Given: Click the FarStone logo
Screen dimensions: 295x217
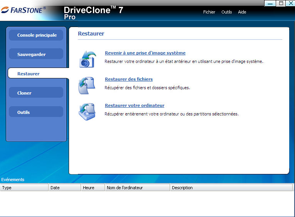Looking at the screenshot, I should (23, 10).
